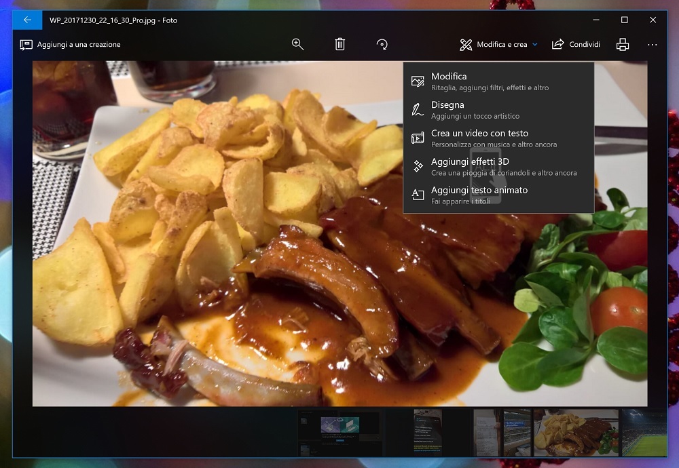Choose Aggiungi effetti 3D option
The width and height of the screenshot is (679, 468).
tap(498, 167)
